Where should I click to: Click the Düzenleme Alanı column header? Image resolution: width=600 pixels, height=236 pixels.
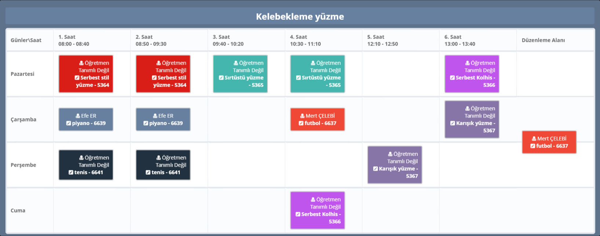[543, 40]
